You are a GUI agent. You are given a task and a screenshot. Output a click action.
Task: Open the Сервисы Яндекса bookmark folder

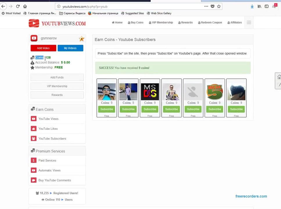(x=72, y=13)
